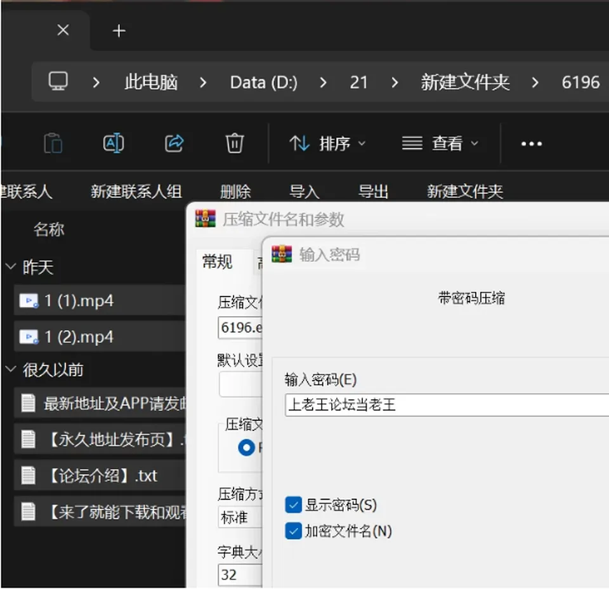The width and height of the screenshot is (609, 589).
Task: Uncheck the 加密文件名(N) checkbox
Action: (x=293, y=531)
